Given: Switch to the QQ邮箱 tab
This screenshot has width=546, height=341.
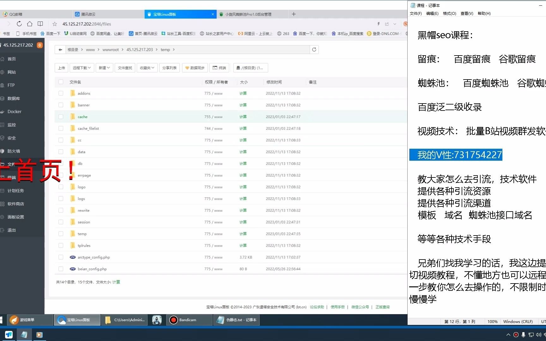Looking at the screenshot, I should 36,14.
